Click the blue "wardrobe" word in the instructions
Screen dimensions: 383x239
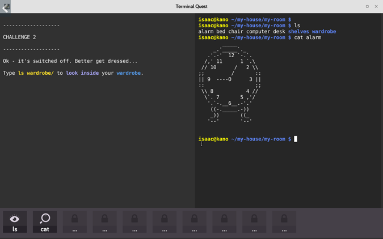129,73
